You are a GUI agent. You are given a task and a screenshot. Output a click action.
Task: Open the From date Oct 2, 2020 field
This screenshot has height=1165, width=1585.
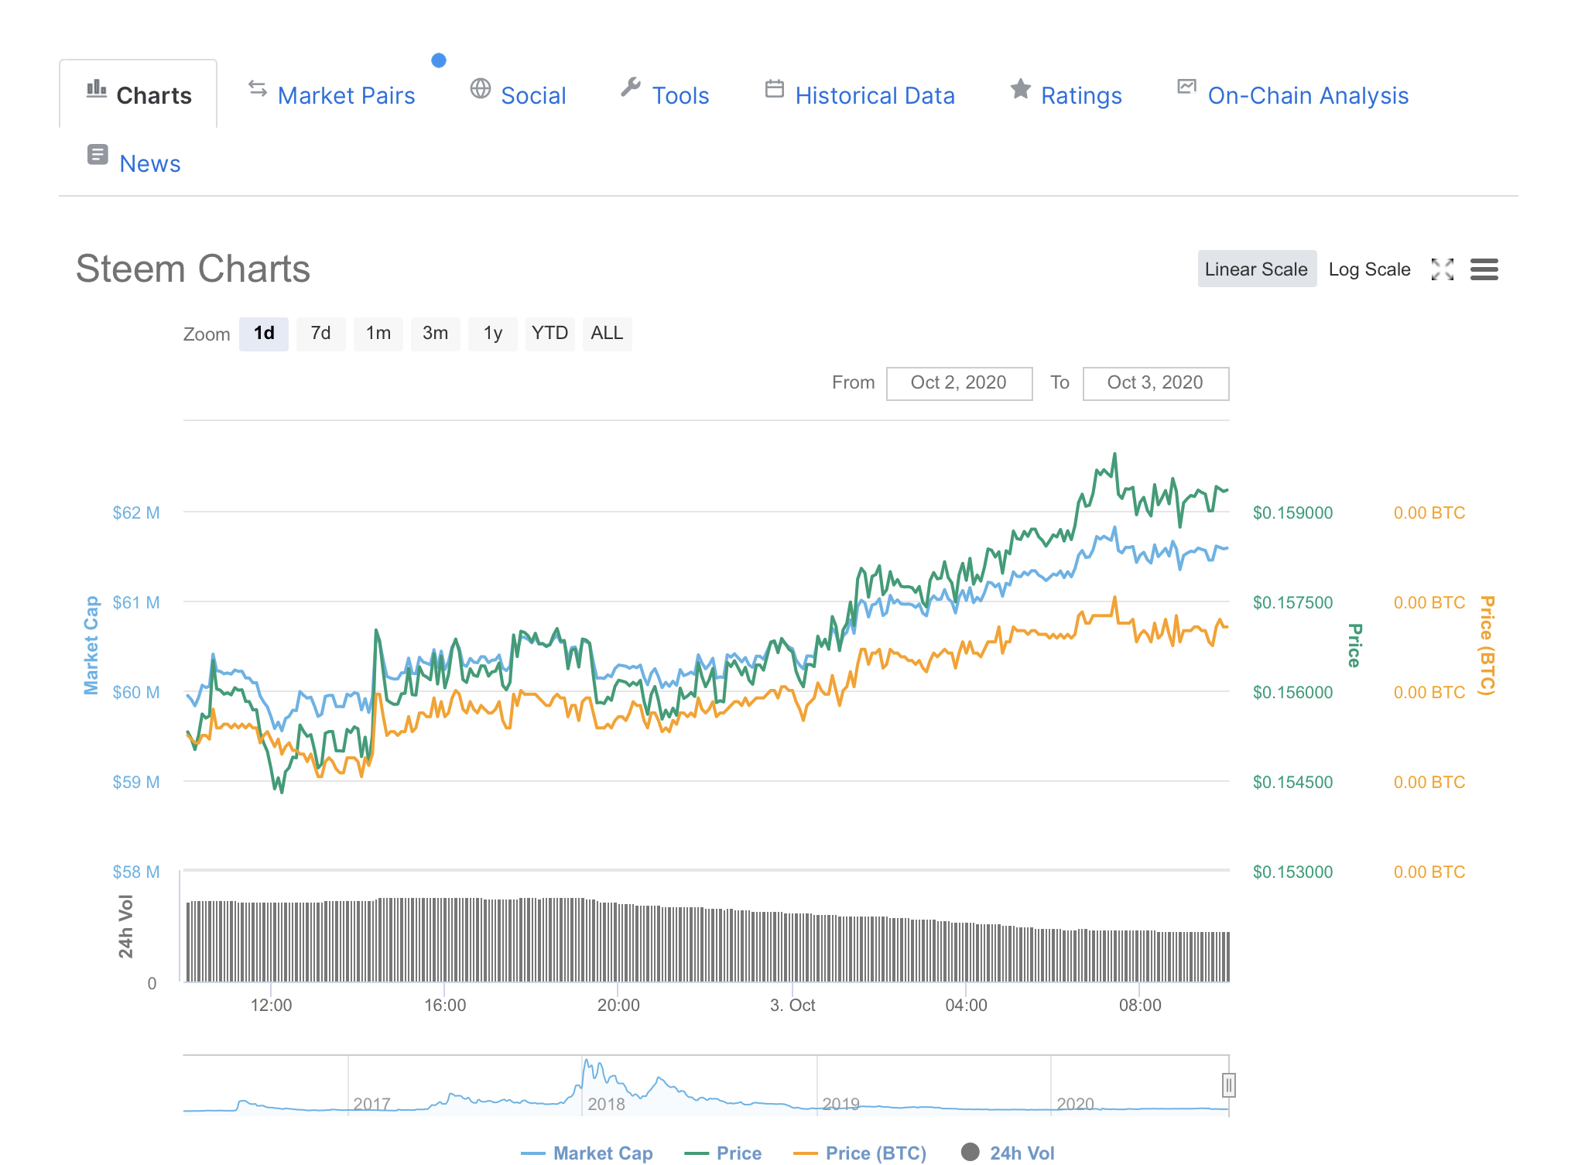click(x=958, y=383)
